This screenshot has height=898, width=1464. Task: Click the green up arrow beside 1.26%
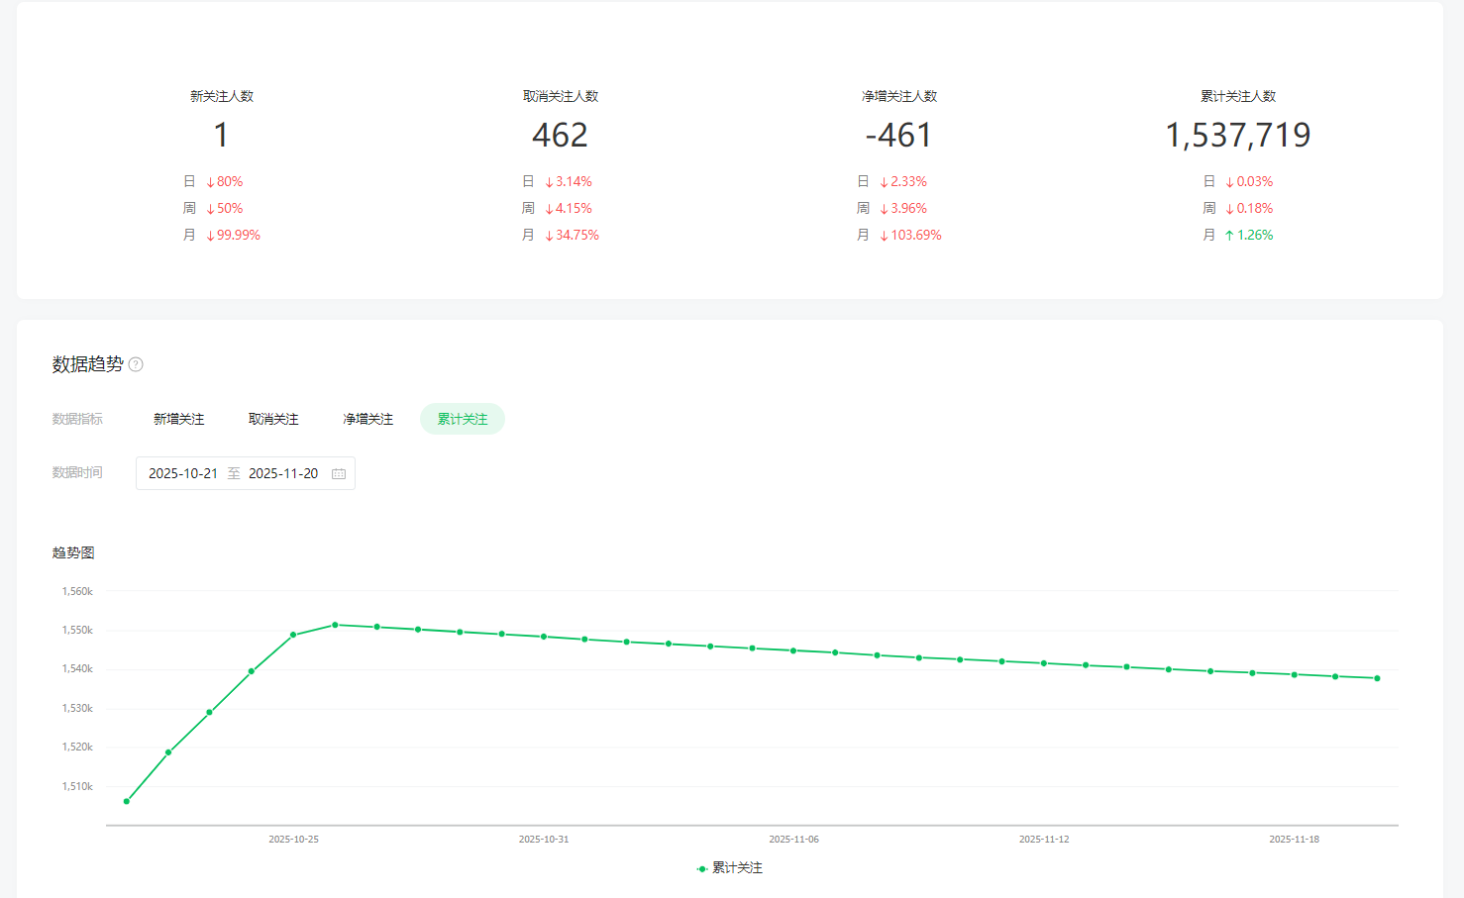click(x=1229, y=236)
